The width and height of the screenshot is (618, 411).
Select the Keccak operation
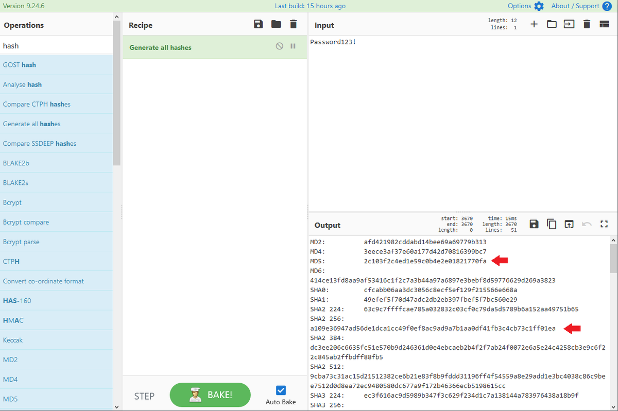pyautogui.click(x=56, y=340)
